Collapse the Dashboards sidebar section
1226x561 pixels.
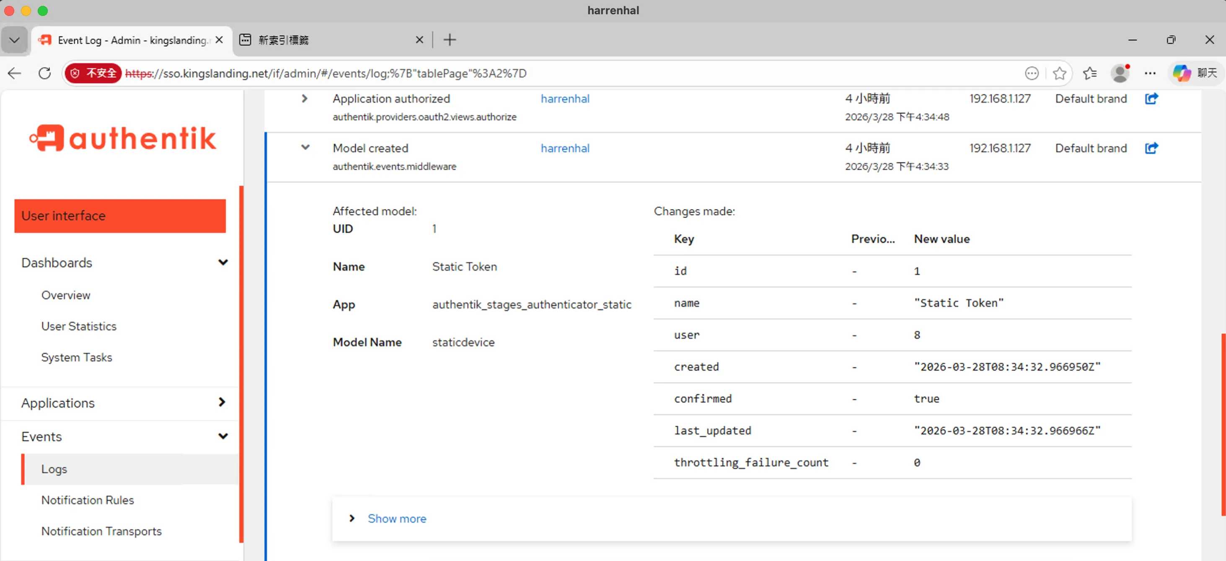(223, 262)
